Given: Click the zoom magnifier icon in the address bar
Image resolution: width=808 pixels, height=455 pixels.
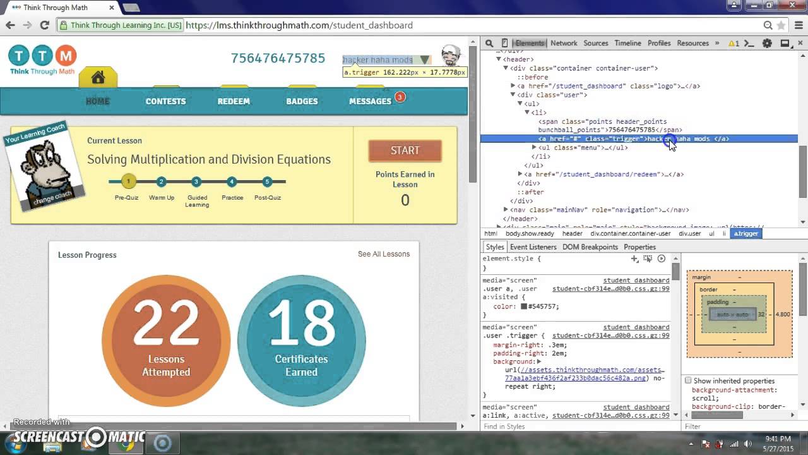Looking at the screenshot, I should [x=768, y=25].
